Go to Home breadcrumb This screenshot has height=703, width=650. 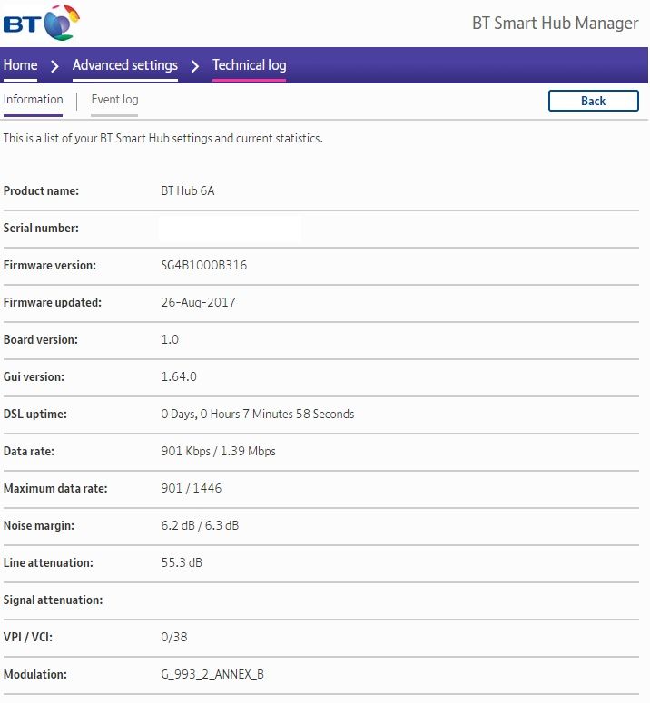20,65
